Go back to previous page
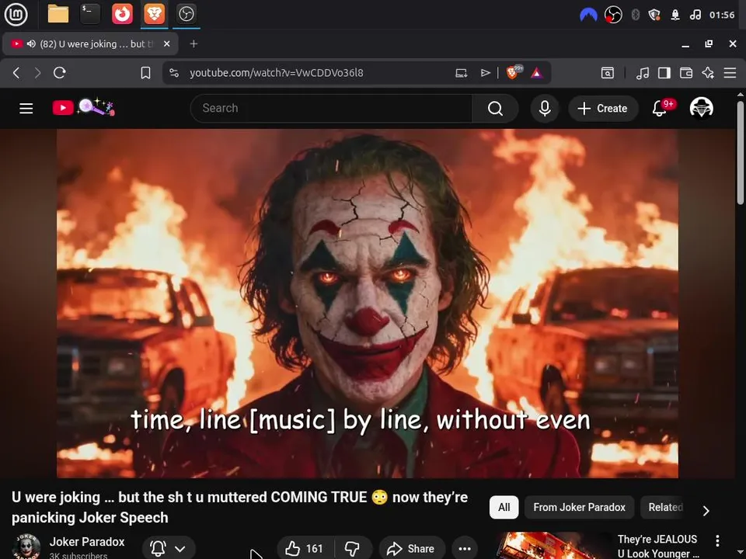The height and width of the screenshot is (559, 746). point(16,73)
